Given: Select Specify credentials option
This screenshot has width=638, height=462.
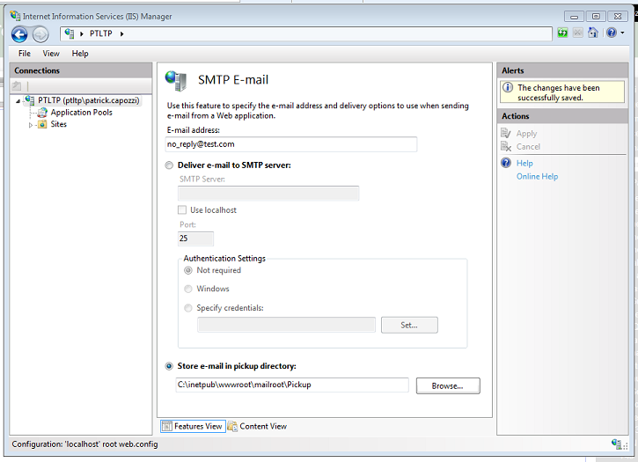Looking at the screenshot, I should pos(188,308).
